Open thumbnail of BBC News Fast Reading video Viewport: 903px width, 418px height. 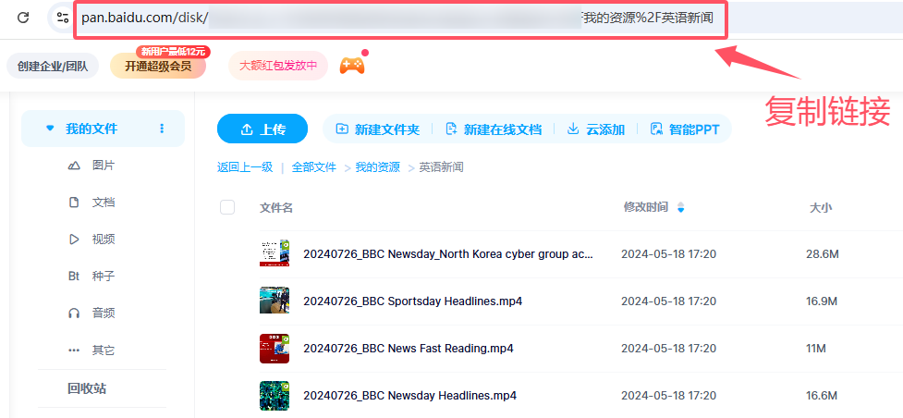point(275,349)
